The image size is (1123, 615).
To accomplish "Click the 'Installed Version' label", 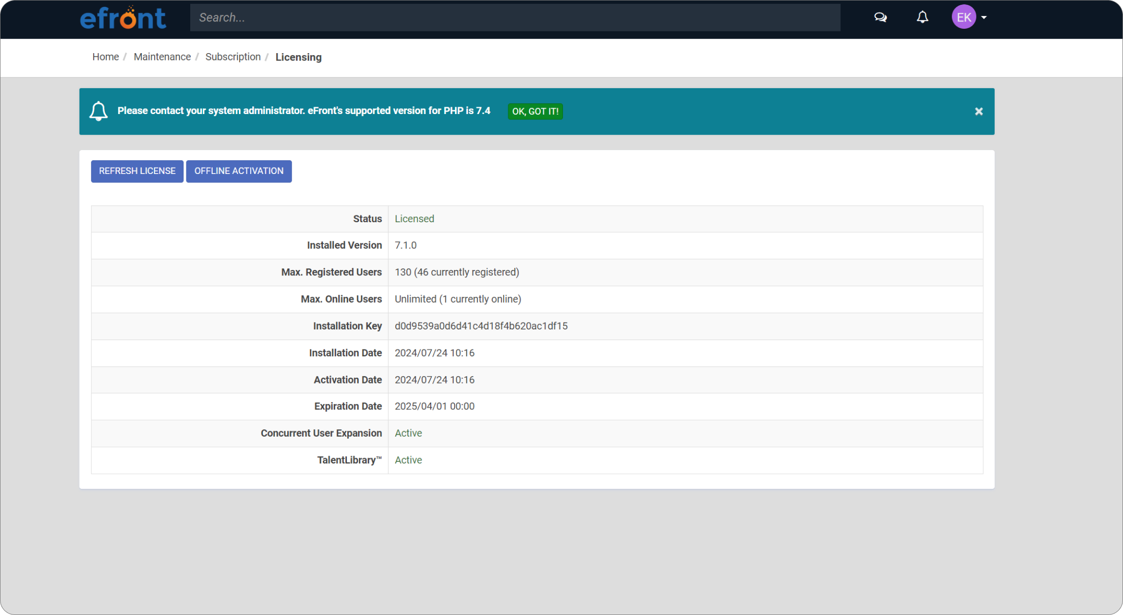I will coord(344,246).
